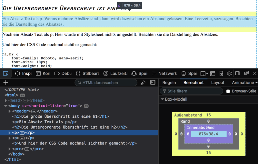Click 'Noch ein Absatz Text' paragraph
Image resolution: width=258 pixels, height=164 pixels.
pos(110,34)
